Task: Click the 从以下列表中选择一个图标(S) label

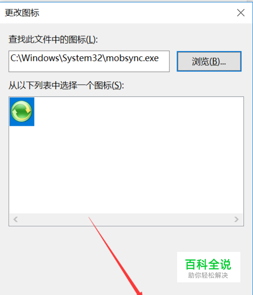Action: point(66,86)
